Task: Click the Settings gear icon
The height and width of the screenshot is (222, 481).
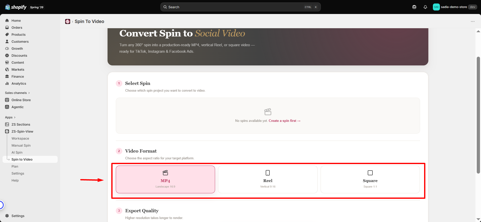Action: [x=7, y=216]
